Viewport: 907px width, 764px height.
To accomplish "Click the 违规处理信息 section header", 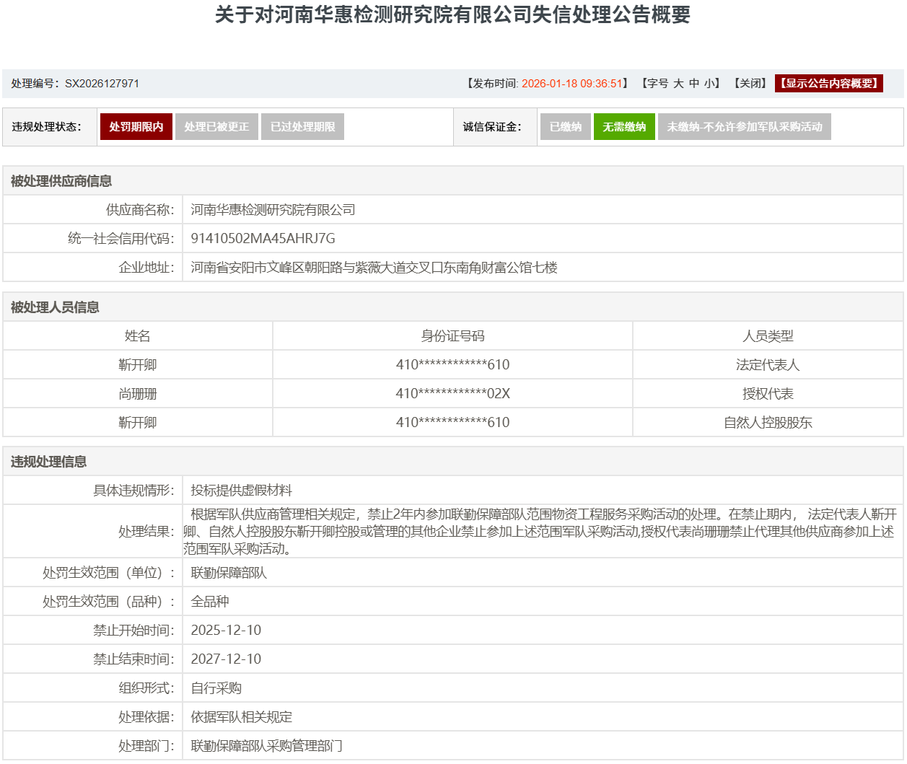I will tap(48, 462).
